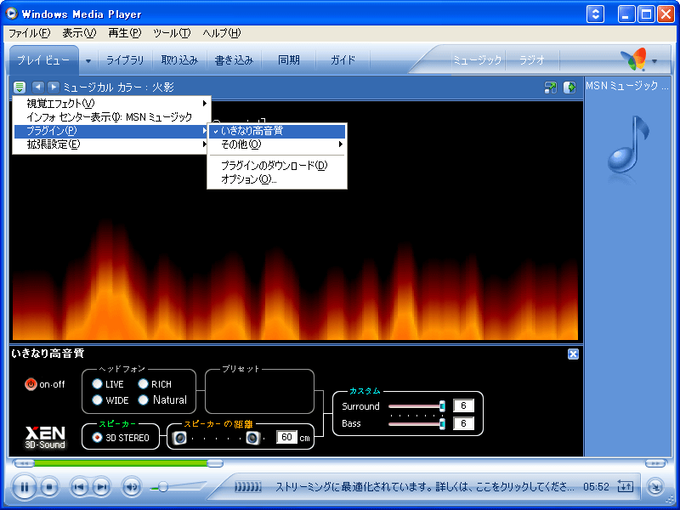Skip to the previous track
Viewport: 680px width, 510px height.
(79, 487)
